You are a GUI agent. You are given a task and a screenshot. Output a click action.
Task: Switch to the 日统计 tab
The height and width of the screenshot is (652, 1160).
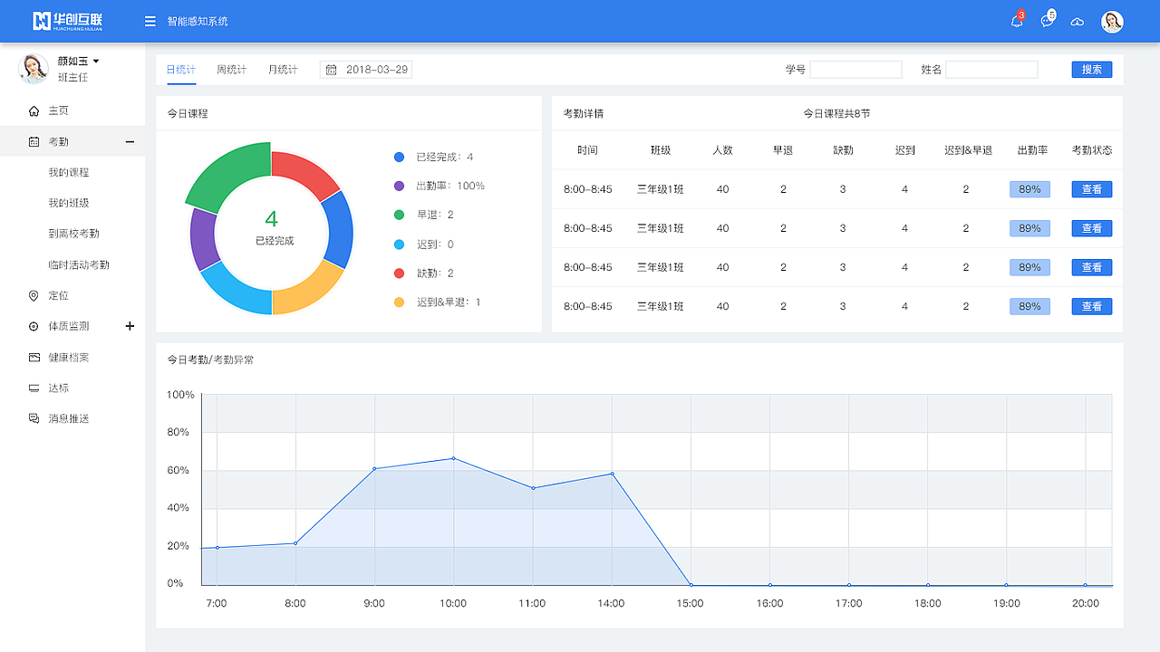(x=181, y=70)
